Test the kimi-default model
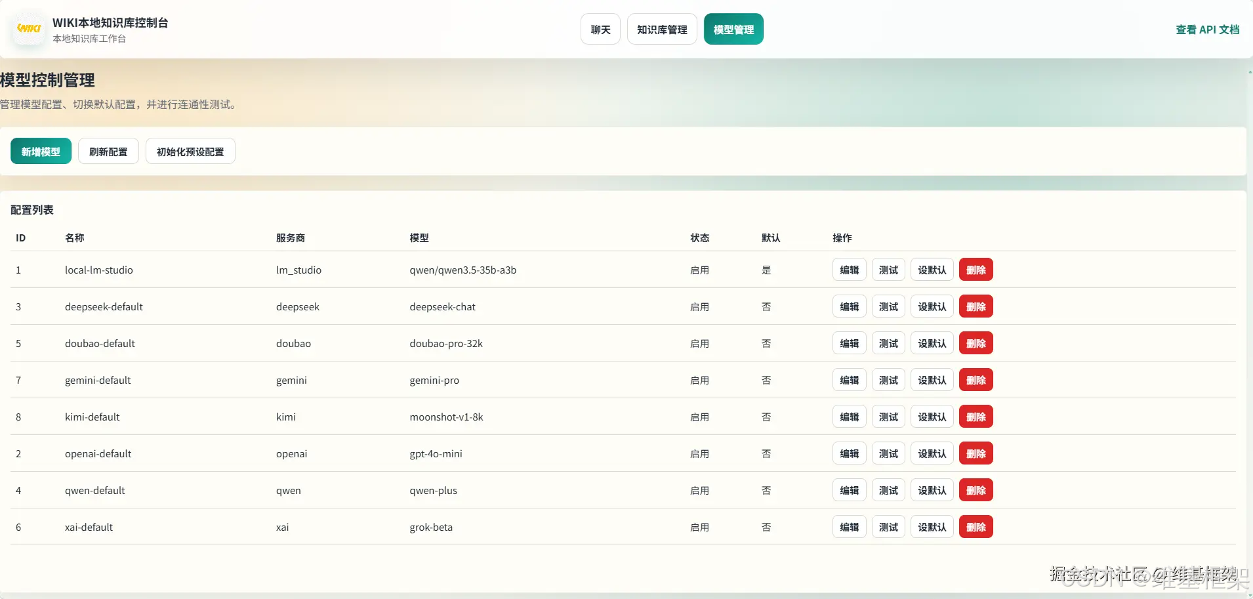The width and height of the screenshot is (1253, 599). (889, 417)
